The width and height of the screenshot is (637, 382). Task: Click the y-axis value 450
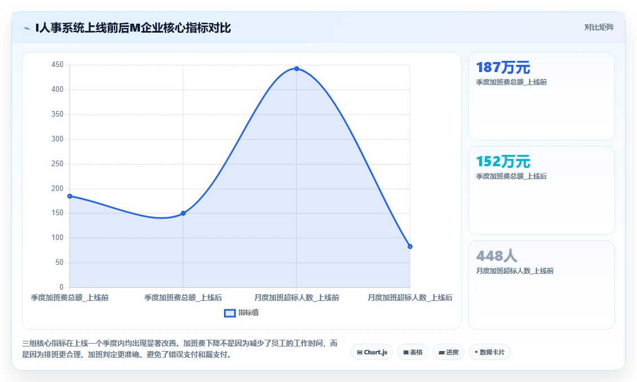click(58, 65)
